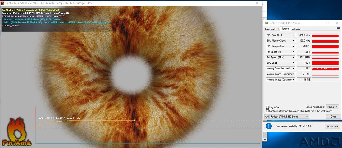Click the GPU Memory Clock history graph
The height and width of the screenshot is (148, 342).
(325, 41)
